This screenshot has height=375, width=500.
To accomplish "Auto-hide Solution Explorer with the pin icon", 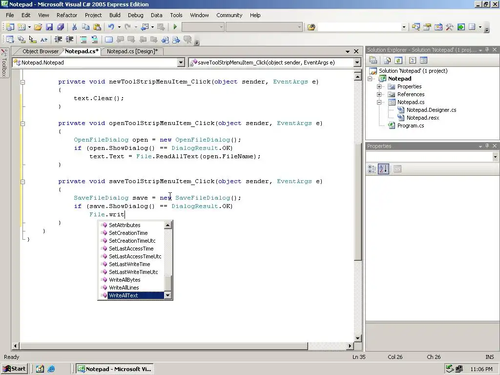I will [x=487, y=50].
